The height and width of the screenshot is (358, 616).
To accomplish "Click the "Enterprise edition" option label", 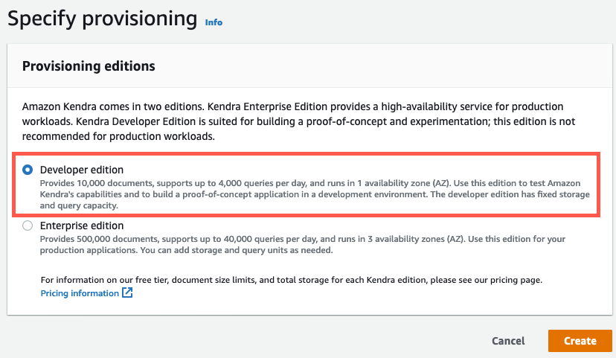I will 82,226.
